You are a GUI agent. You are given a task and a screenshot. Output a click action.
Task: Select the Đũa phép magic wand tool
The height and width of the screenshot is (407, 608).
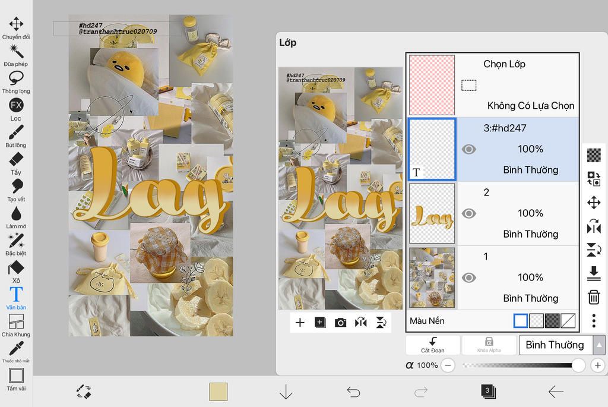point(16,55)
